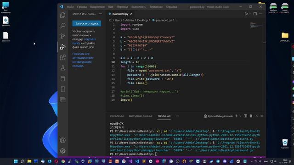The width and height of the screenshot is (294, 165).
Task: Show more panel tabs via the ellipsis
Action: 177,116
